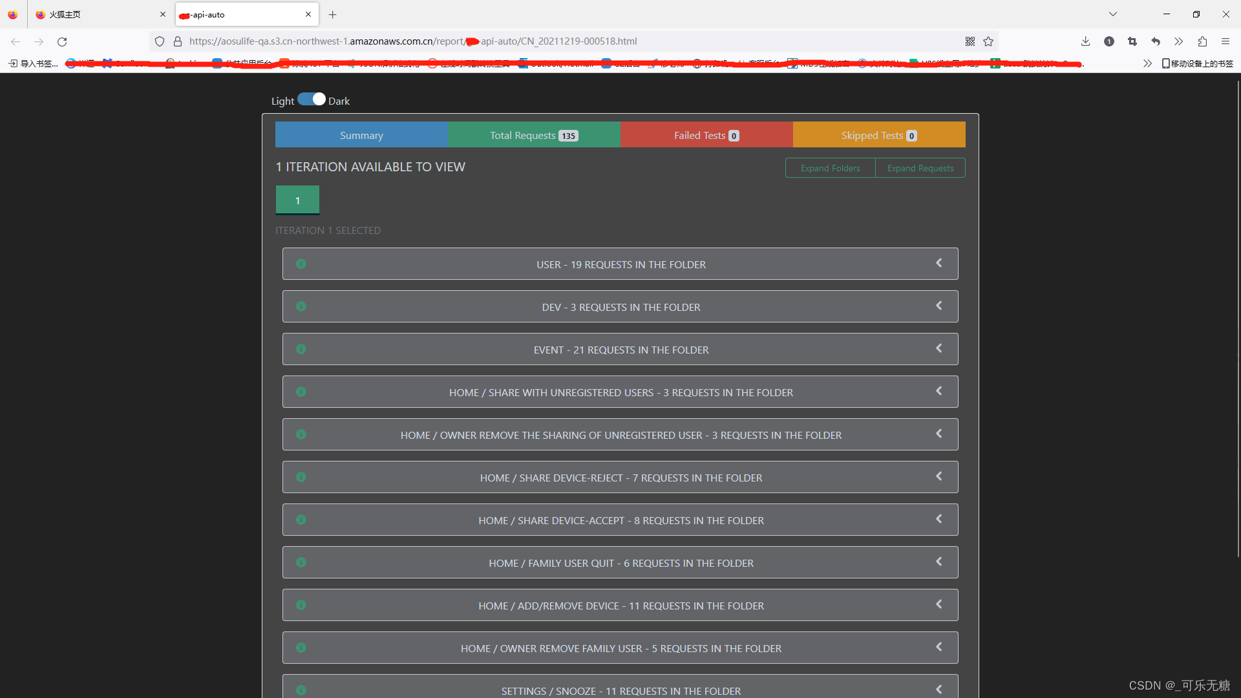Click info icon of Owner Remove The Sharing row

tap(301, 434)
